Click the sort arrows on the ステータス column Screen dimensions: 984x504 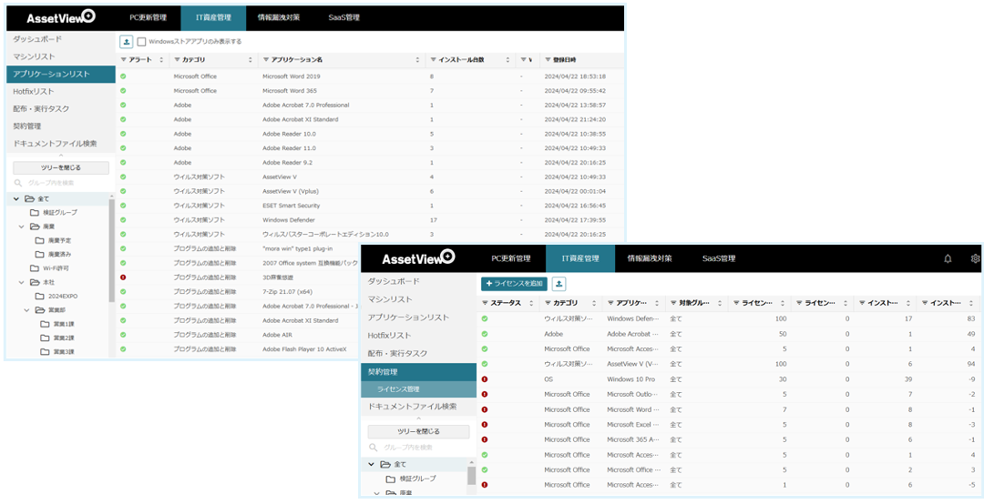point(531,303)
